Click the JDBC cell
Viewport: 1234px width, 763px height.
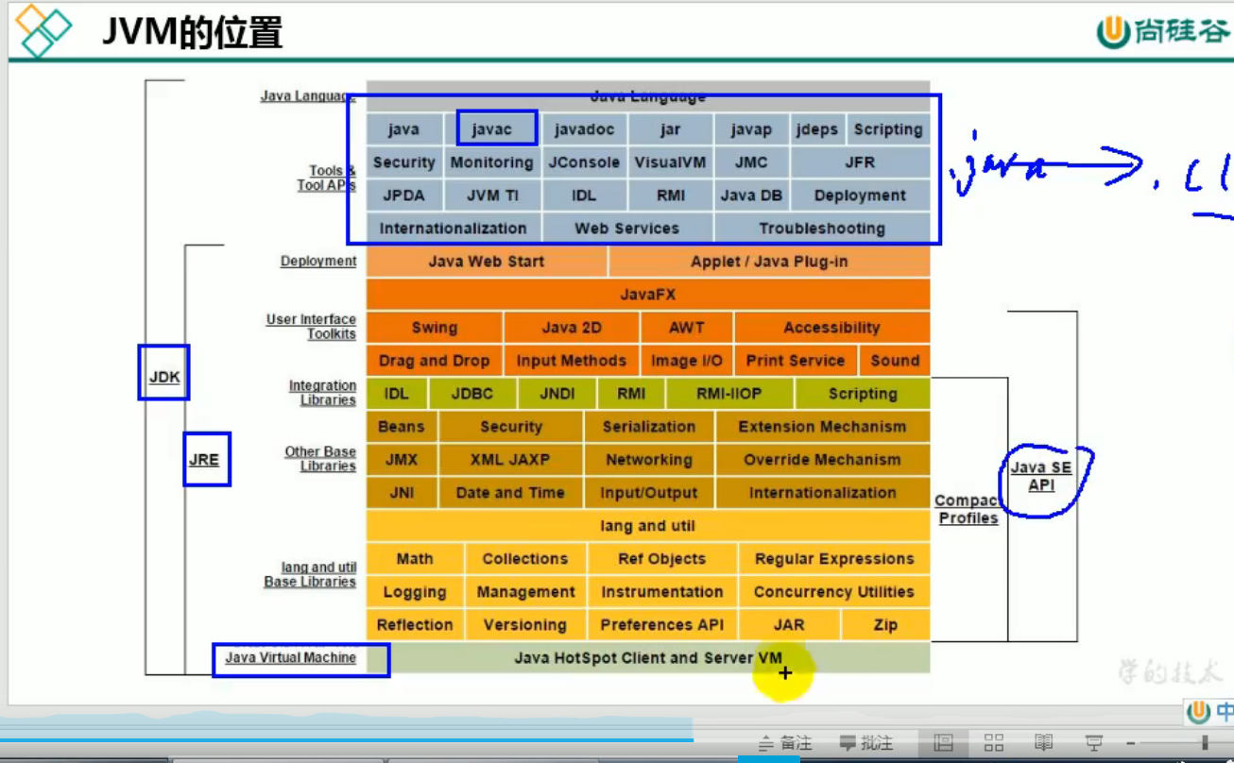click(471, 394)
